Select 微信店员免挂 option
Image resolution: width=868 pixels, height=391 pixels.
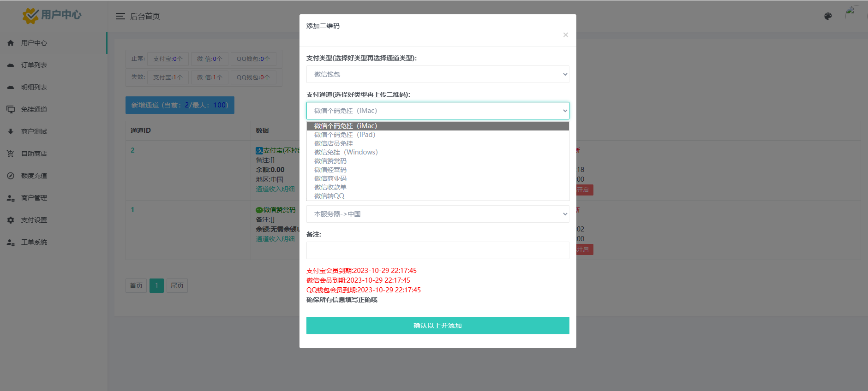437,143
